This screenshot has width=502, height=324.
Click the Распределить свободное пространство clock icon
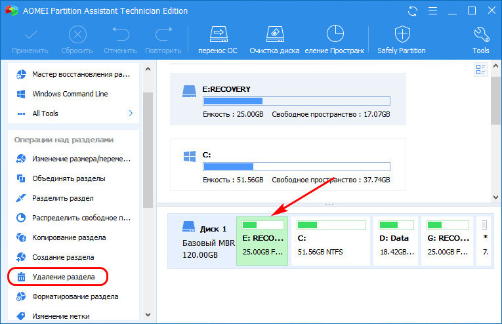click(x=21, y=218)
